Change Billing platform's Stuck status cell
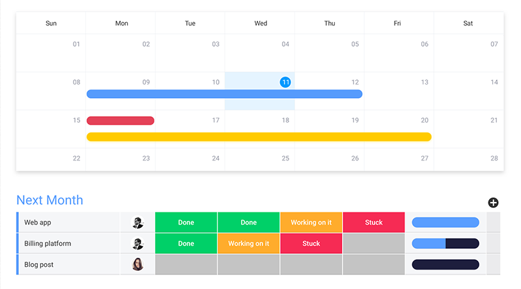 311,244
